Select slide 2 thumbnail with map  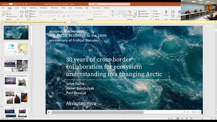tap(16, 49)
